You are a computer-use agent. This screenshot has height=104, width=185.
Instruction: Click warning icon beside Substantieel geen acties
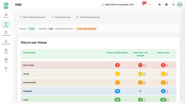(x=167, y=83)
